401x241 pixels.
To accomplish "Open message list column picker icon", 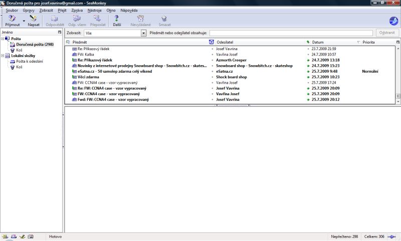I will [x=398, y=42].
